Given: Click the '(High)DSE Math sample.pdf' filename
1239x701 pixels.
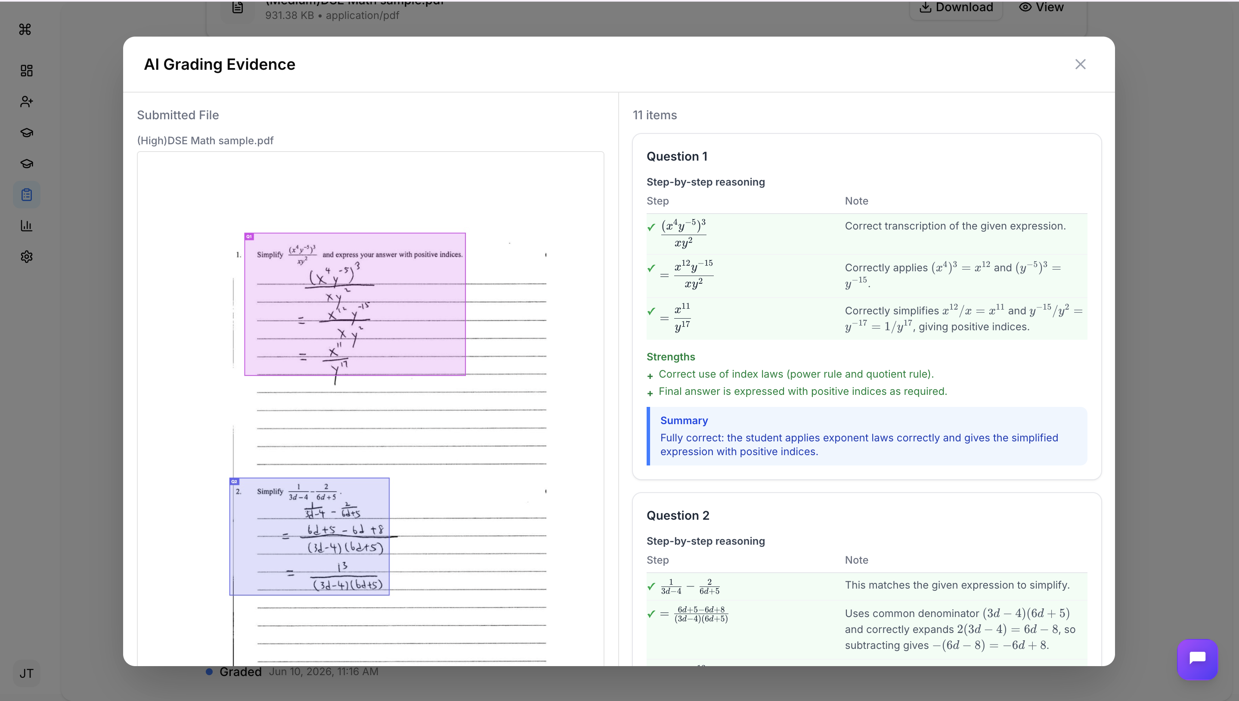Looking at the screenshot, I should 205,140.
